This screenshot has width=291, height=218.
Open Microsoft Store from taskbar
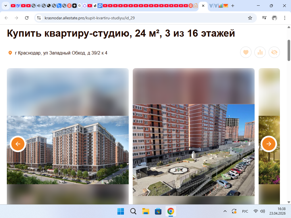click(158, 211)
